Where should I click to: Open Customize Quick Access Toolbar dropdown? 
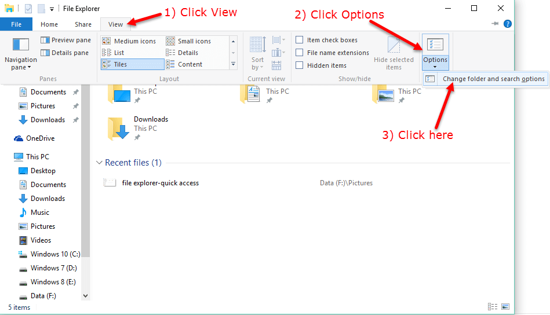coord(52,9)
